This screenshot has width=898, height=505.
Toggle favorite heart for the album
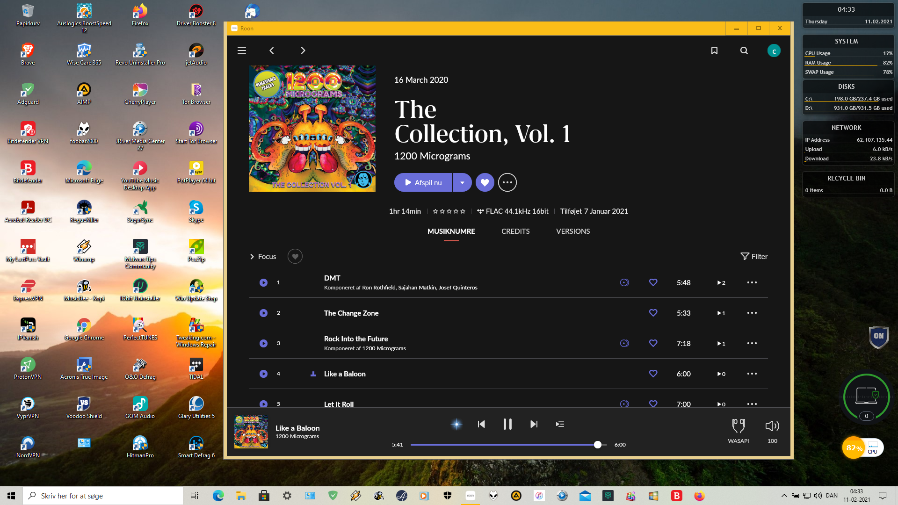485,182
